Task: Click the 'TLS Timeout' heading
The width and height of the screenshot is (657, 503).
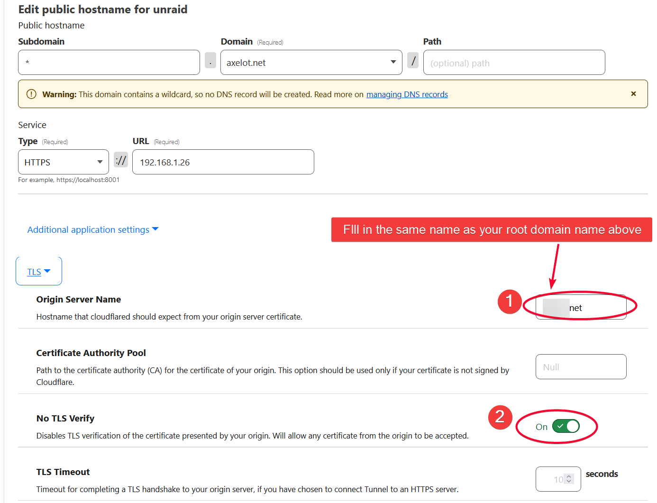Action: pos(63,472)
